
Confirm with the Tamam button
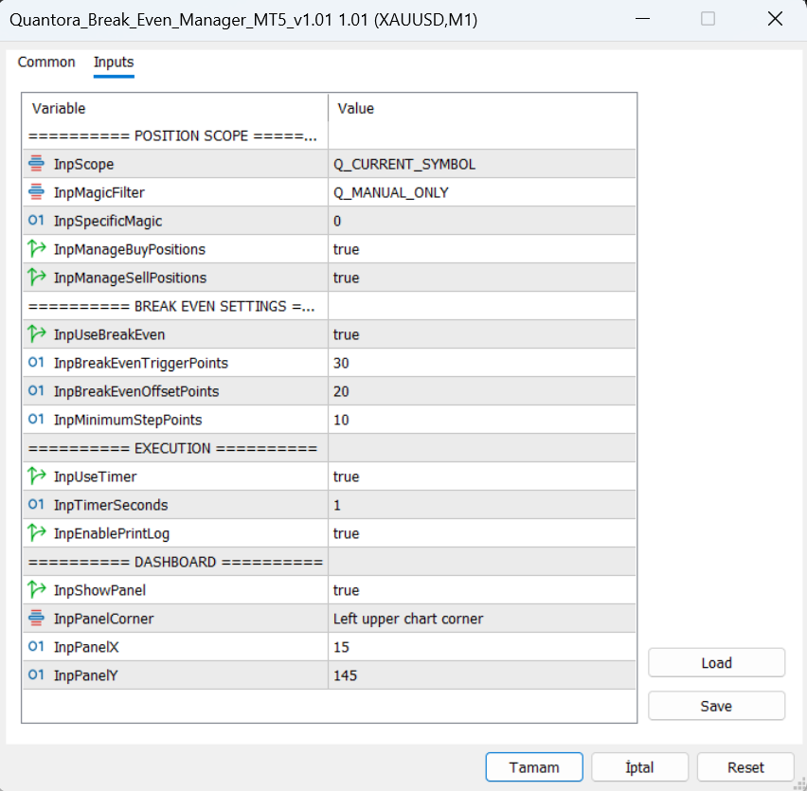click(534, 767)
